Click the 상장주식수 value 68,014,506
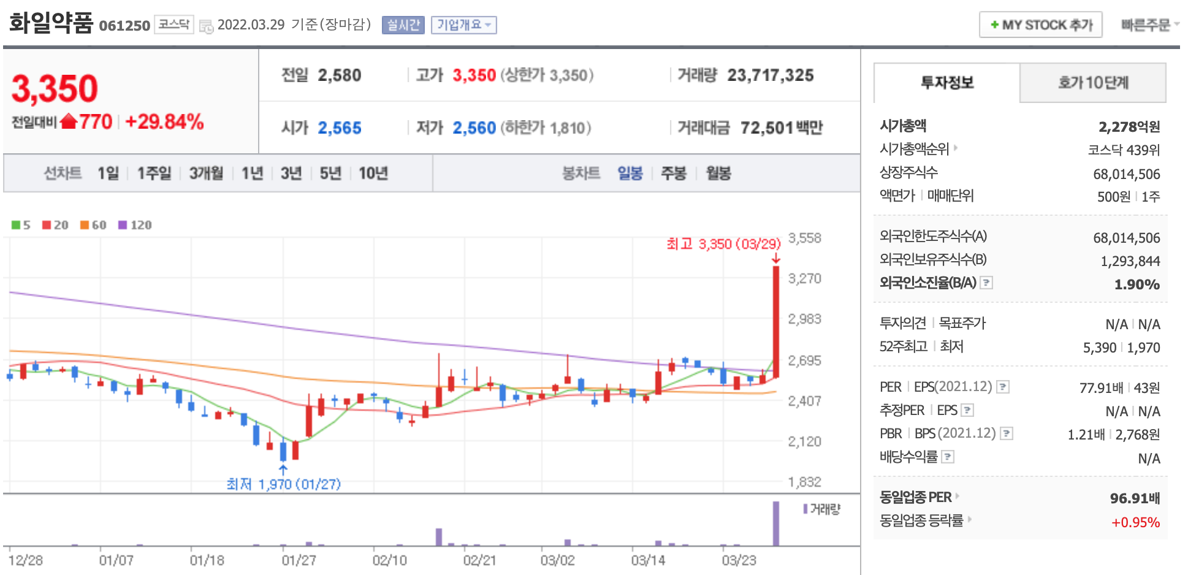Image resolution: width=1188 pixels, height=575 pixels. click(1127, 174)
